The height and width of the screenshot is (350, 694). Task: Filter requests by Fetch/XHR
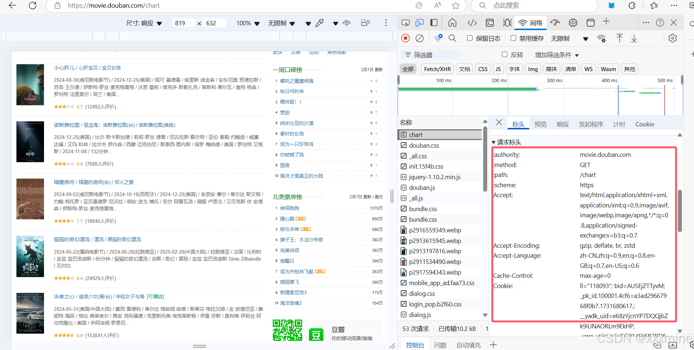[x=437, y=69]
